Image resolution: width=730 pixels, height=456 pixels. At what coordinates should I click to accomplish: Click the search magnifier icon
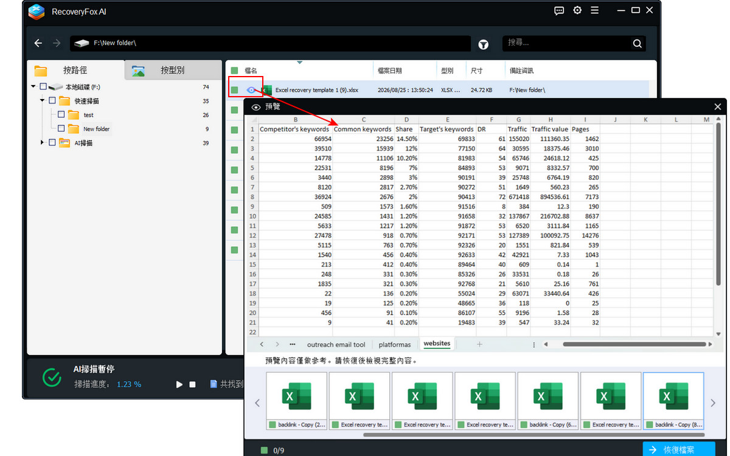click(637, 43)
